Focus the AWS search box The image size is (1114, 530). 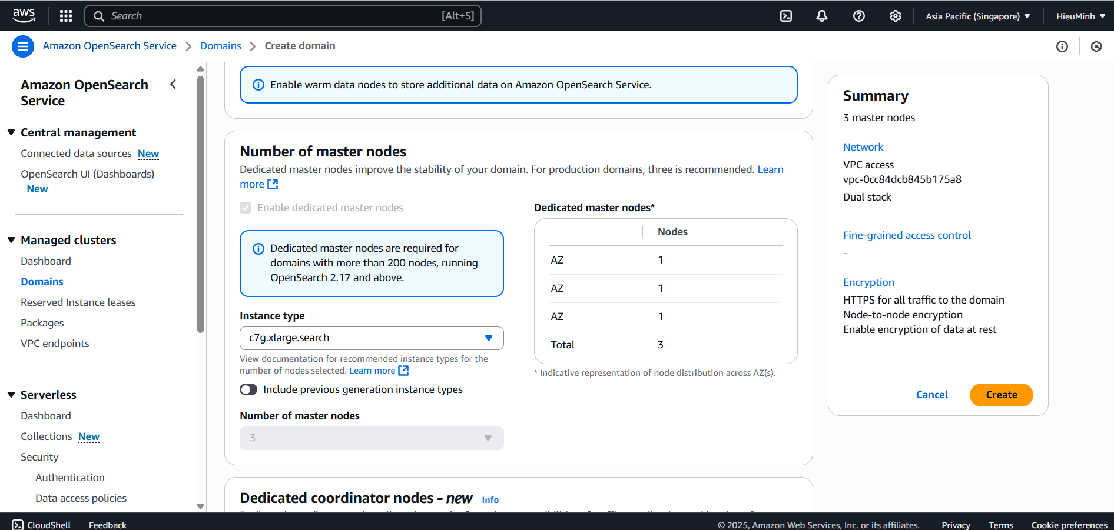click(283, 16)
